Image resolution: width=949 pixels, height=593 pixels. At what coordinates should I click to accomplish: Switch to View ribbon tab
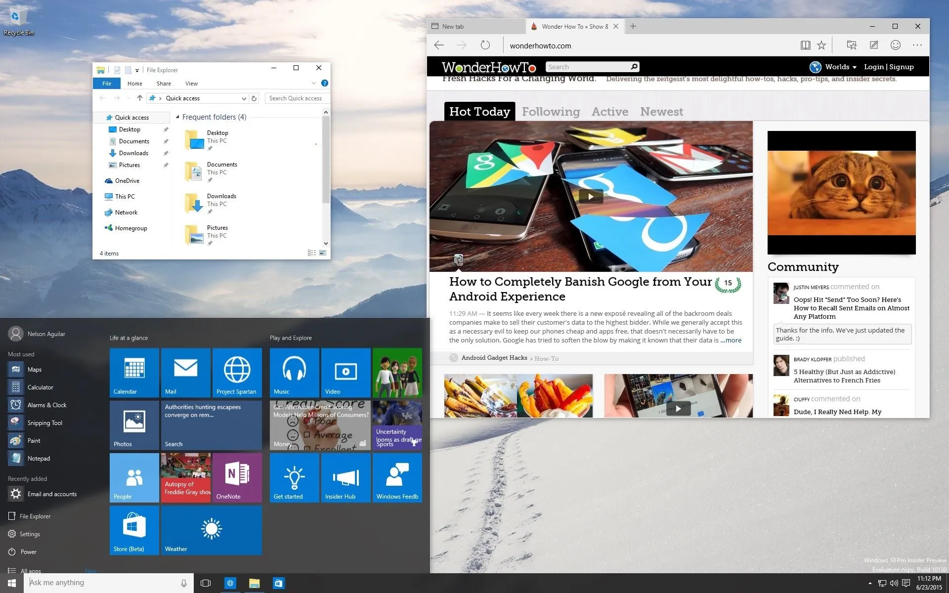191,84
